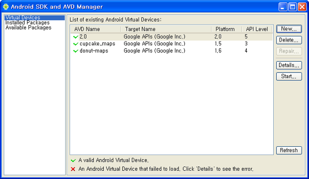This screenshot has height=179, width=309.
Task: Sort by Platform column header
Action: pos(226,29)
